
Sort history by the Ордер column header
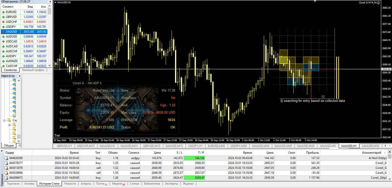click(x=18, y=152)
